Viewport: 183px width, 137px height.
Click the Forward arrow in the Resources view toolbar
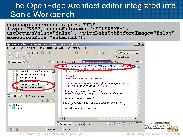tap(33, 67)
